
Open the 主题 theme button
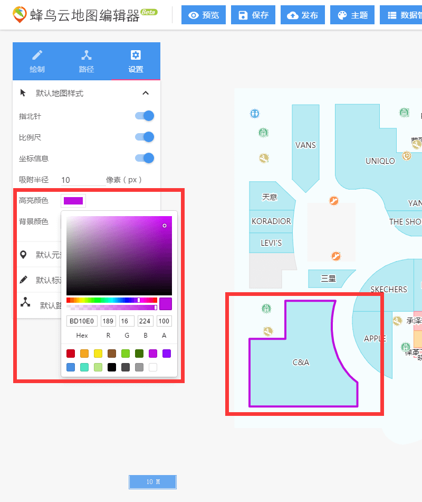tap(352, 15)
